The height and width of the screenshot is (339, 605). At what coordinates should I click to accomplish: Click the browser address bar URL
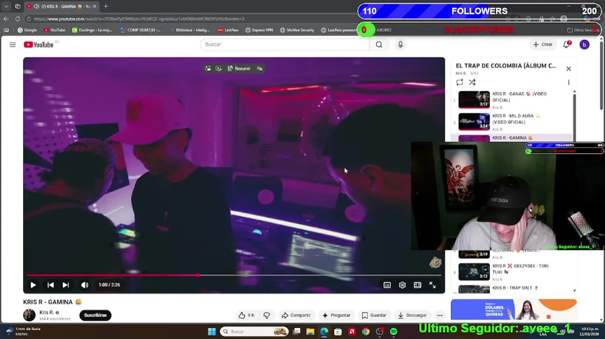(139, 19)
